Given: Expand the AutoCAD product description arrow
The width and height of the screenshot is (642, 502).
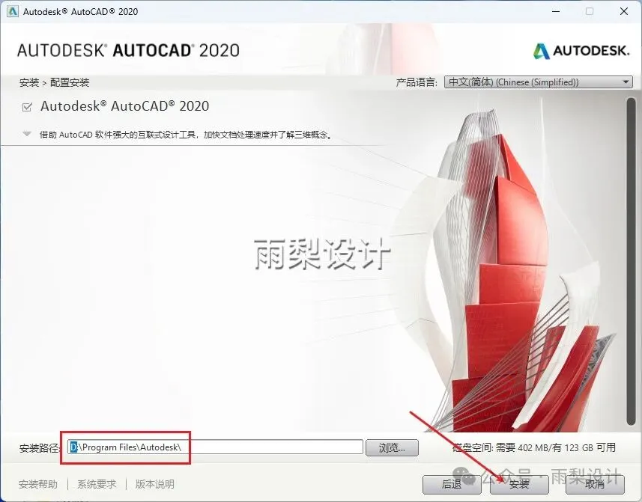Looking at the screenshot, I should coord(27,134).
